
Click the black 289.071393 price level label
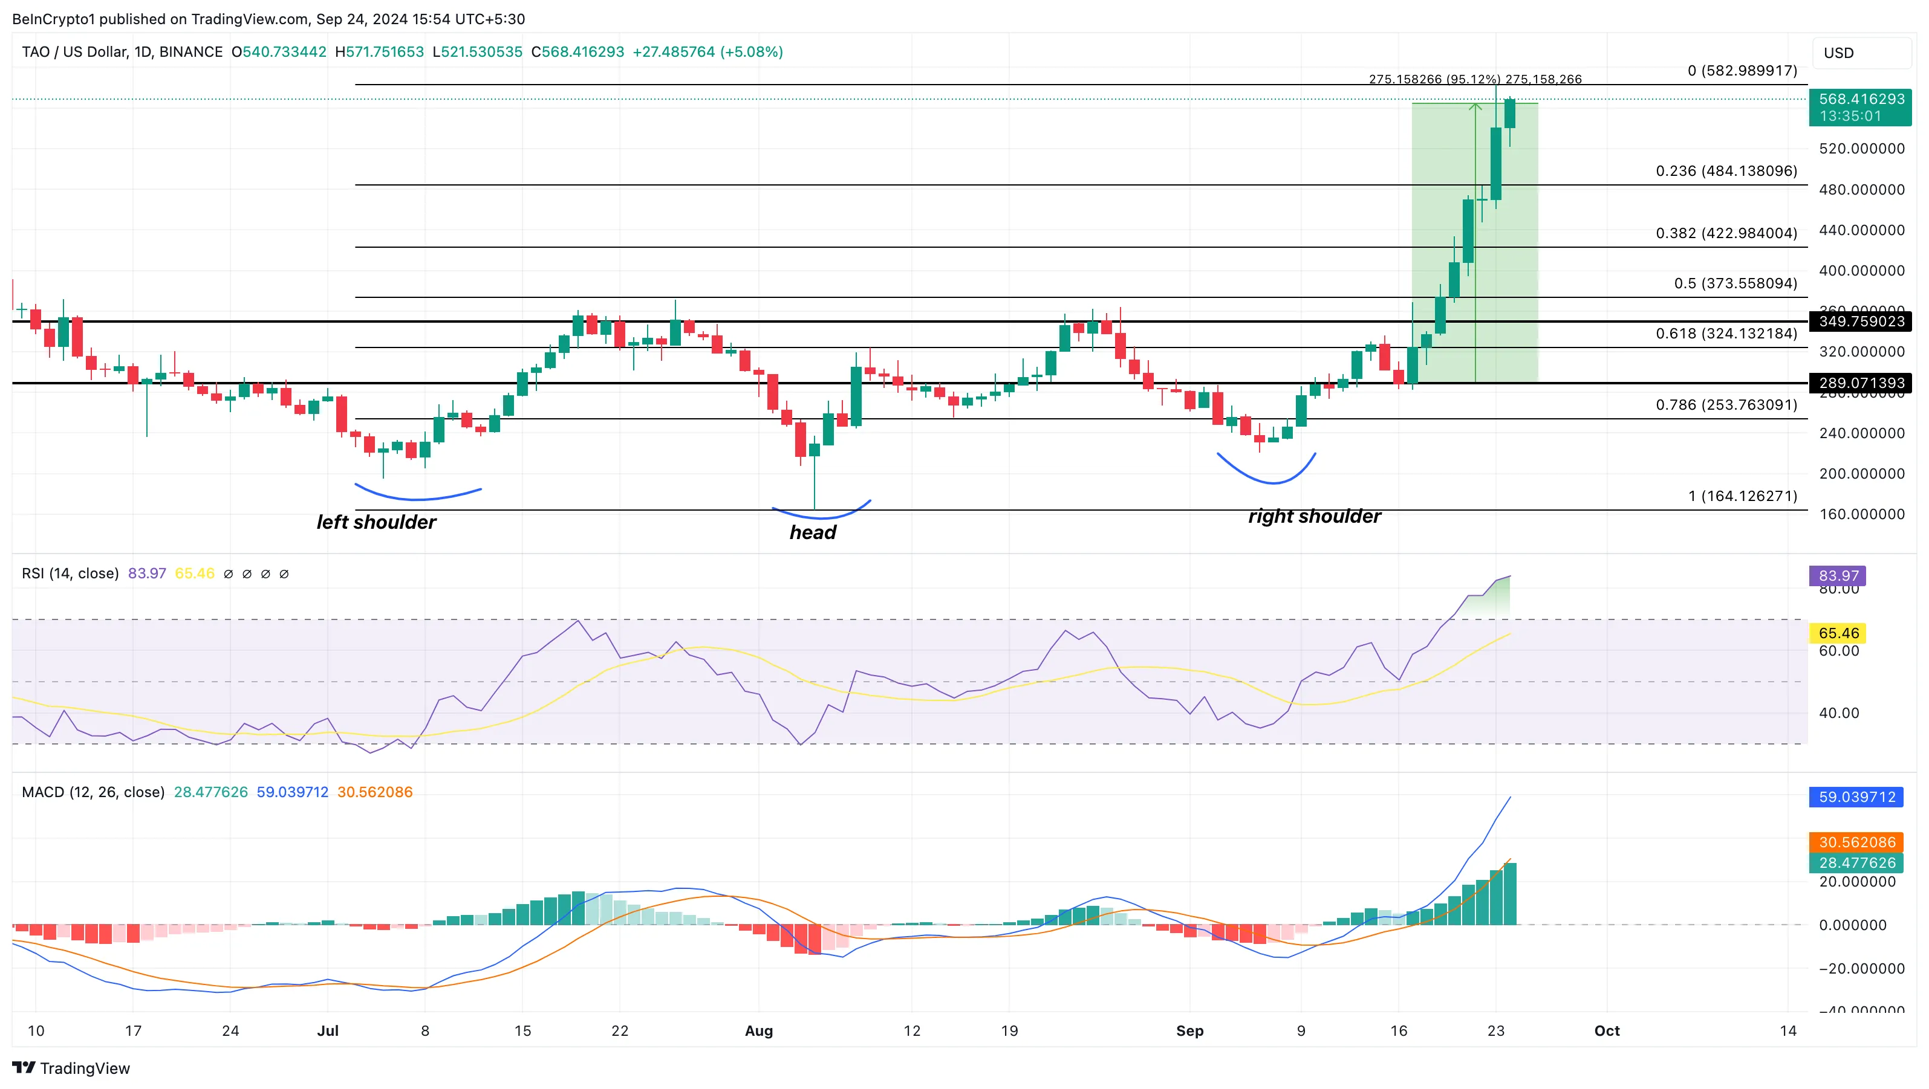1860,383
